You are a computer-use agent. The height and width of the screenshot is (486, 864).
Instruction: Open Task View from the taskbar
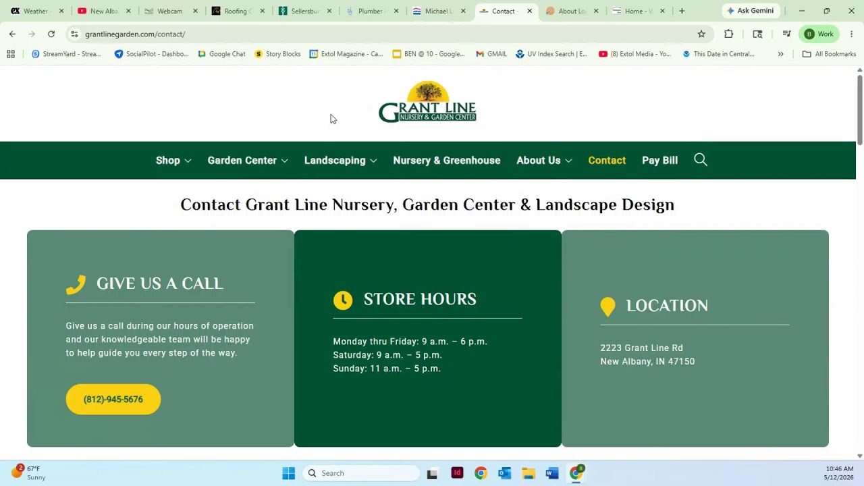(x=432, y=473)
